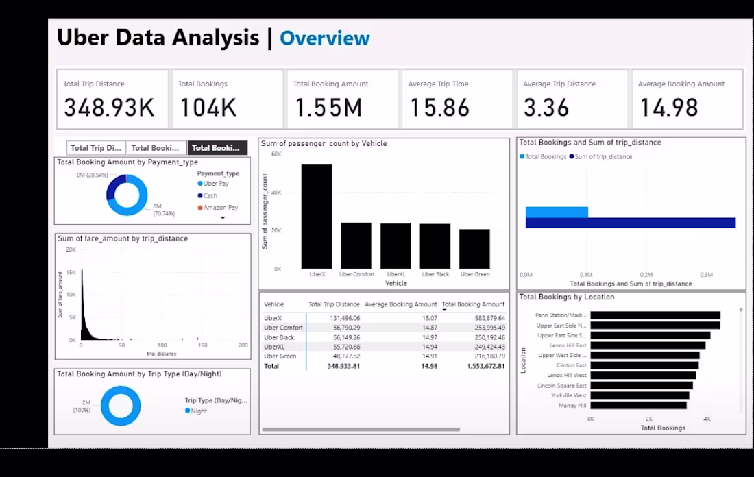Select Lenox Hill West bar

tap(644, 375)
